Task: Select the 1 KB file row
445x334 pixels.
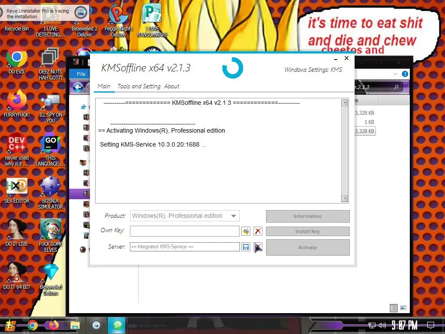Action: pyautogui.click(x=369, y=122)
